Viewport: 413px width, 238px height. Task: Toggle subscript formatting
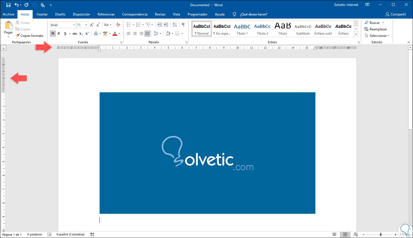(81, 33)
